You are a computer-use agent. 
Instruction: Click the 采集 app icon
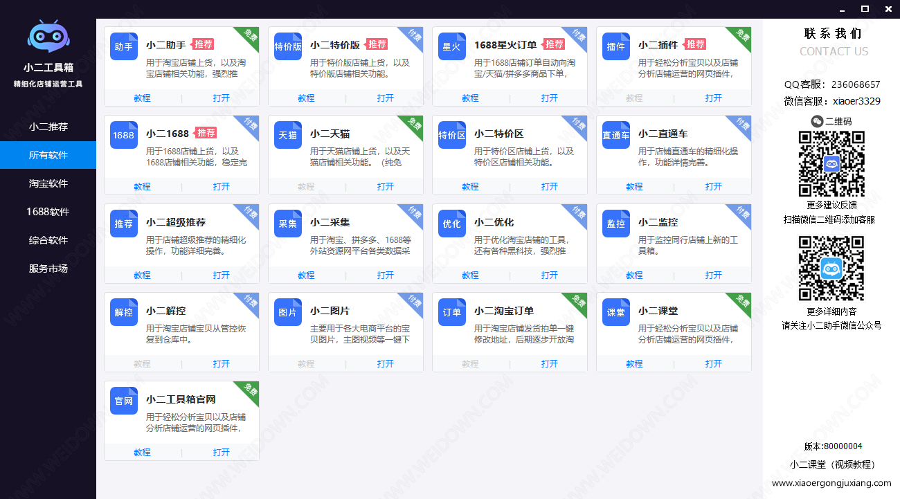(288, 224)
